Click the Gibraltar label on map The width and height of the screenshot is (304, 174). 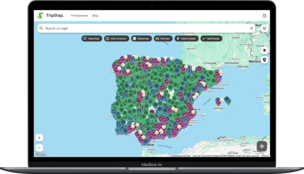coord(148,145)
